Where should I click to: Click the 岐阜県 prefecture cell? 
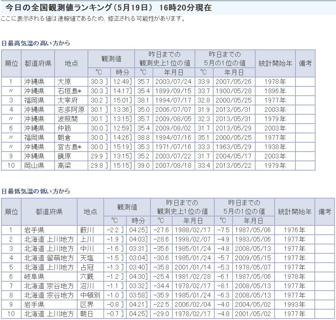coord(34,277)
